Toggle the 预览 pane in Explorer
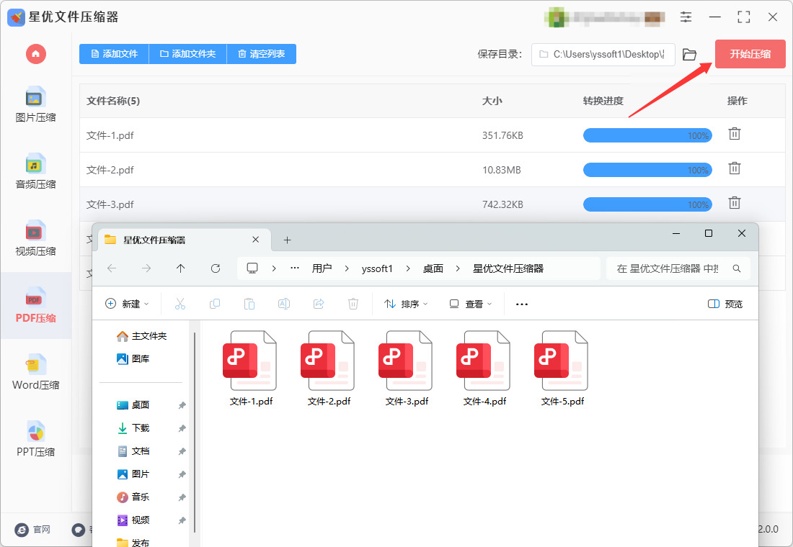 (x=725, y=304)
